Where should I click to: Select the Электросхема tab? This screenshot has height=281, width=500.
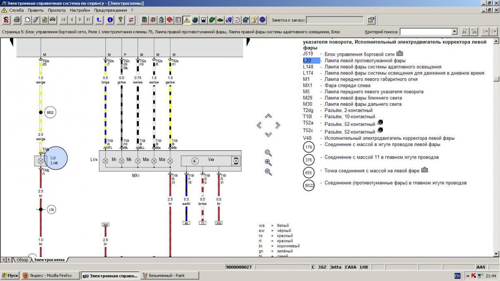click(49, 260)
